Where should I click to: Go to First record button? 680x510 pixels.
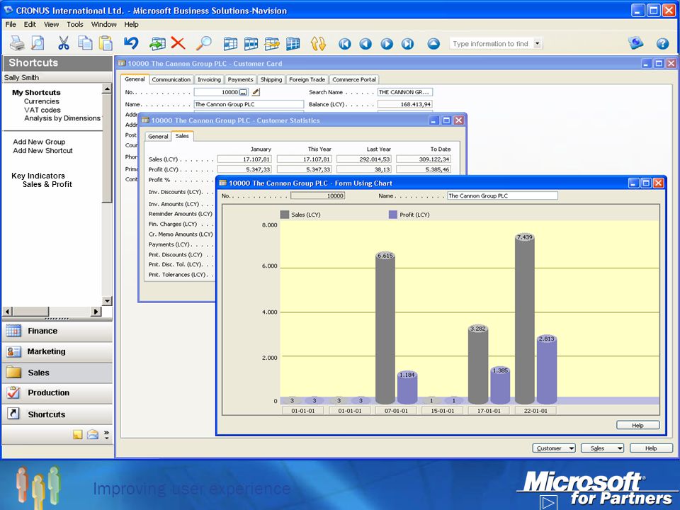345,44
